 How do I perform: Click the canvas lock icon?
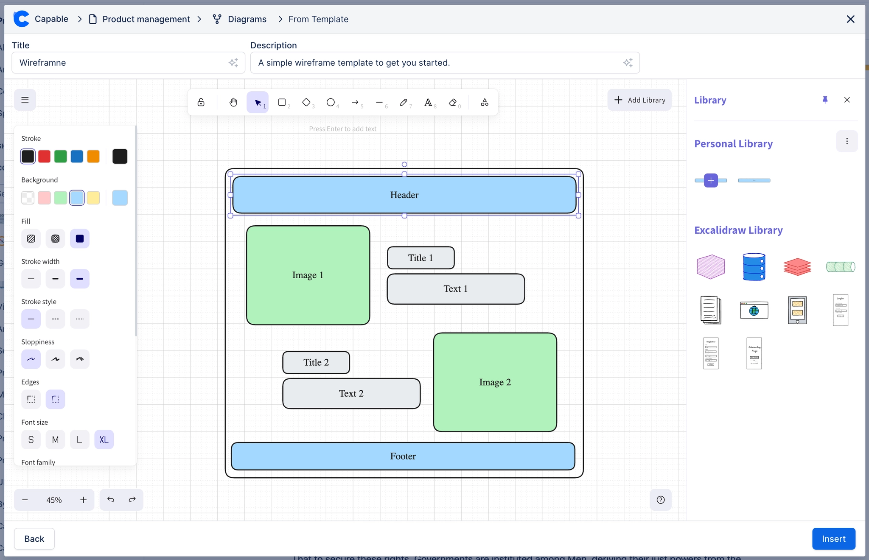(x=201, y=102)
